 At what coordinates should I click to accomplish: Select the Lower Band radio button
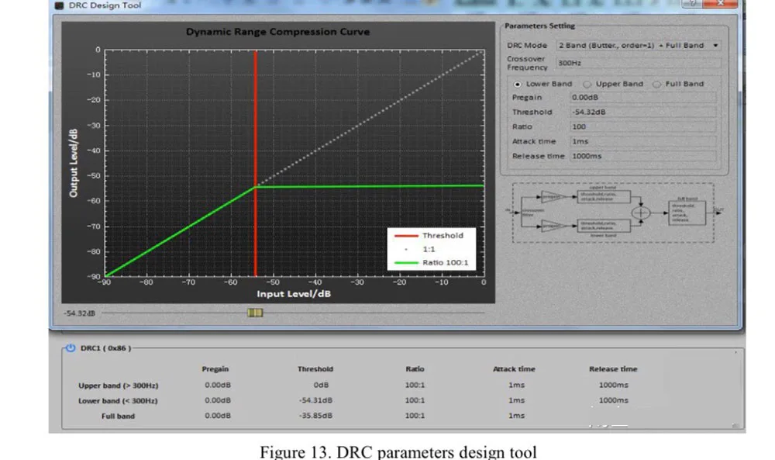point(517,84)
